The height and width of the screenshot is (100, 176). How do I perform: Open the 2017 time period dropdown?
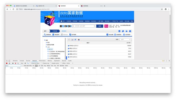coord(125,39)
